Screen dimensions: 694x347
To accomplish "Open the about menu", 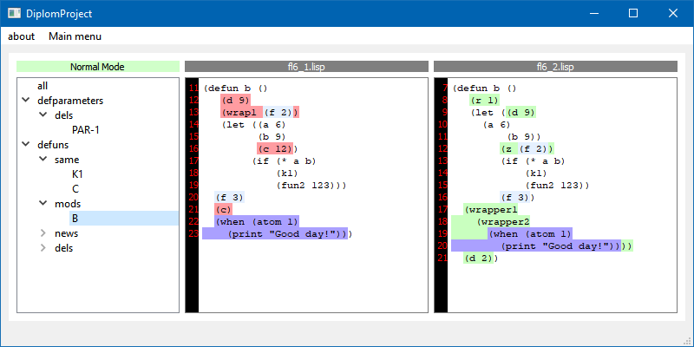I will [22, 36].
